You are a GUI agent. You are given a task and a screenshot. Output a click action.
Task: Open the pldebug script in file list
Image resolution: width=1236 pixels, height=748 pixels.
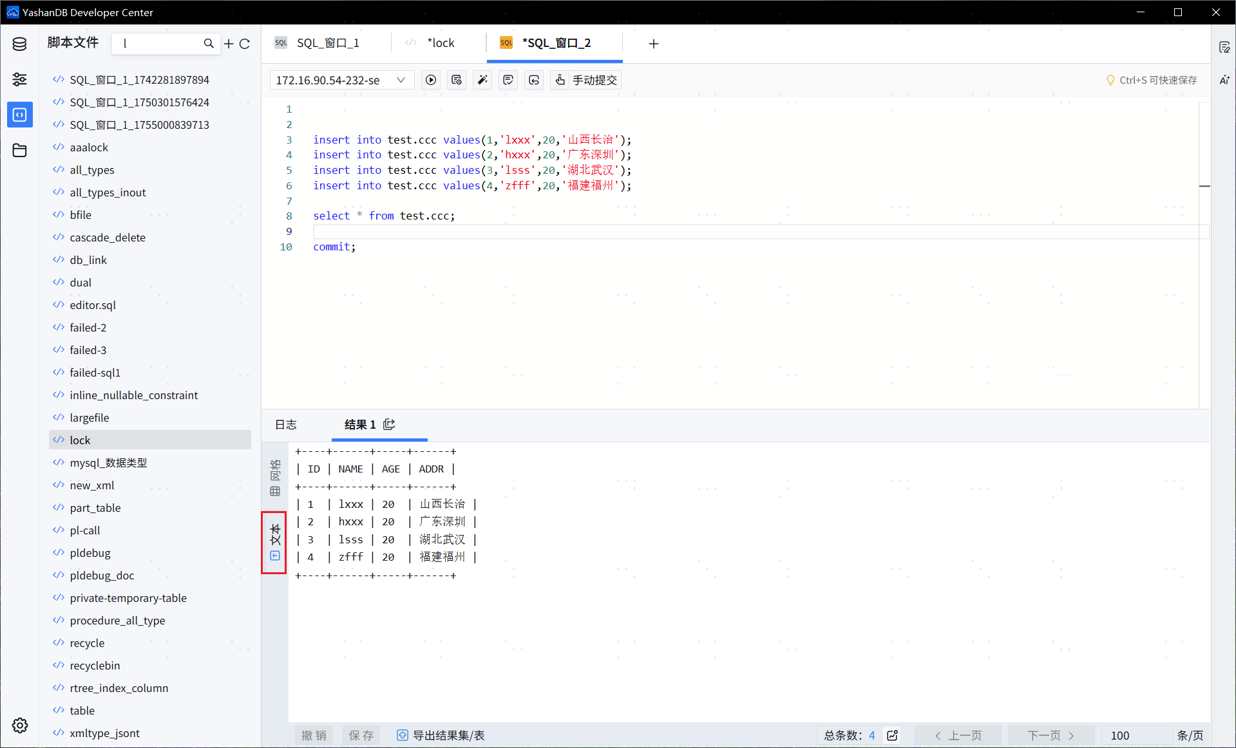click(x=90, y=553)
